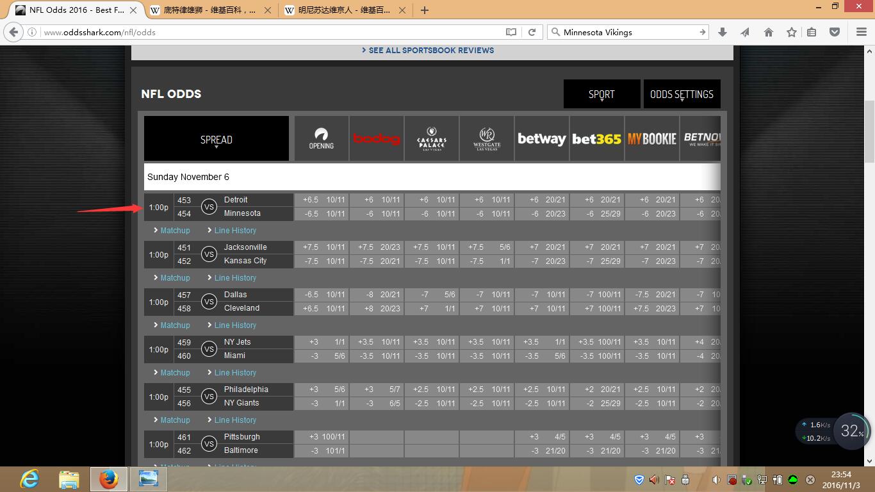Image resolution: width=875 pixels, height=492 pixels.
Task: Open the bet365 sportsbook logo
Action: pyautogui.click(x=597, y=138)
